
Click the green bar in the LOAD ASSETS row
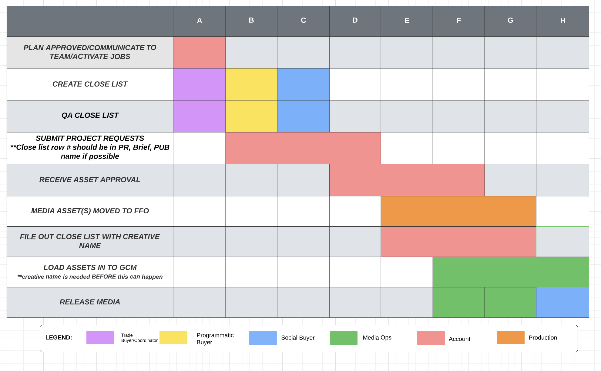point(511,272)
